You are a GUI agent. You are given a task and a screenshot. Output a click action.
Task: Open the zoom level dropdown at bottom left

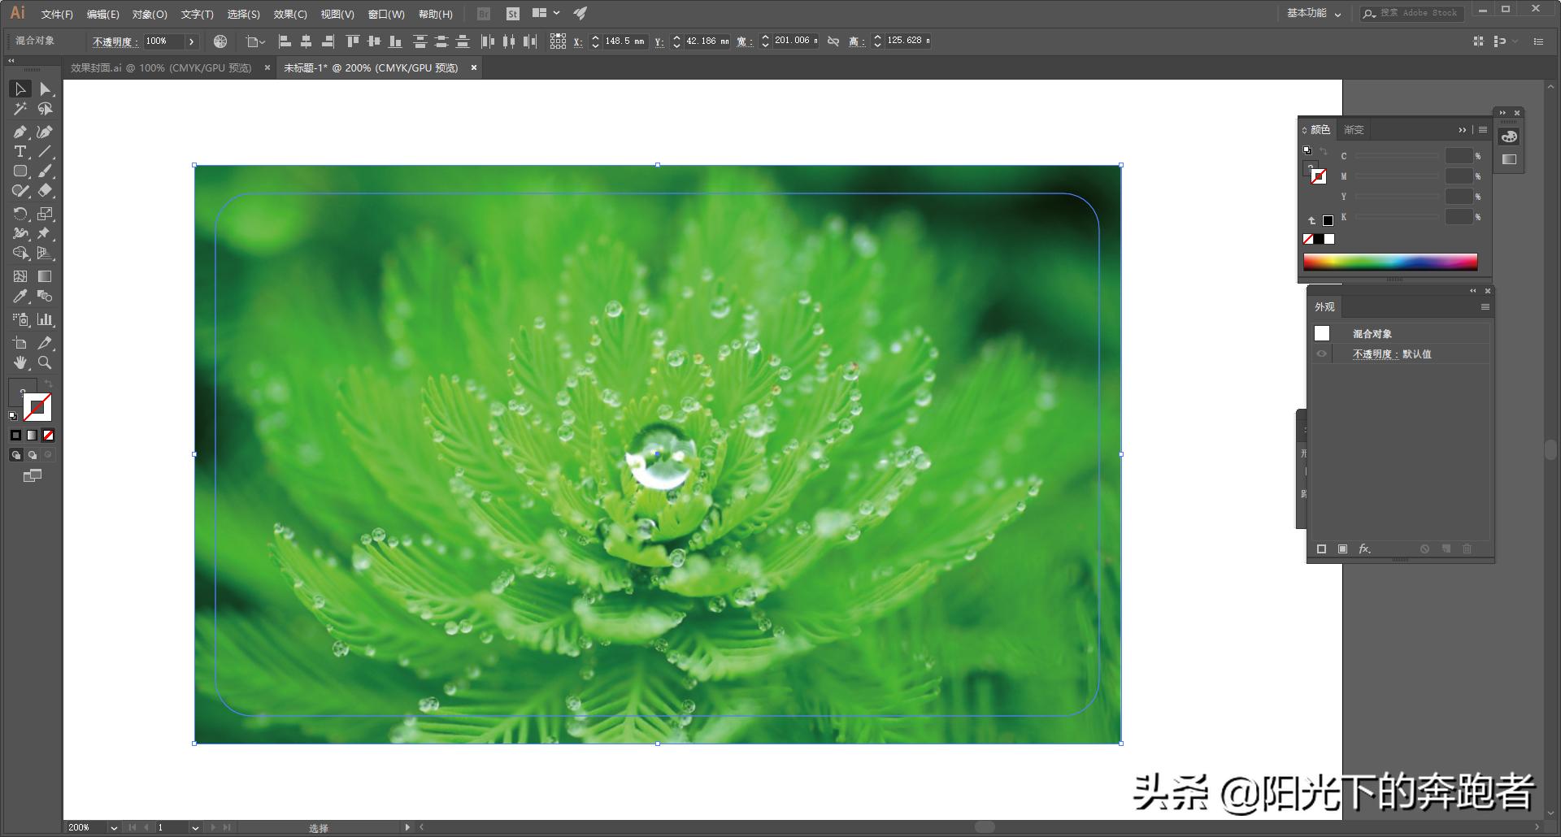click(113, 827)
